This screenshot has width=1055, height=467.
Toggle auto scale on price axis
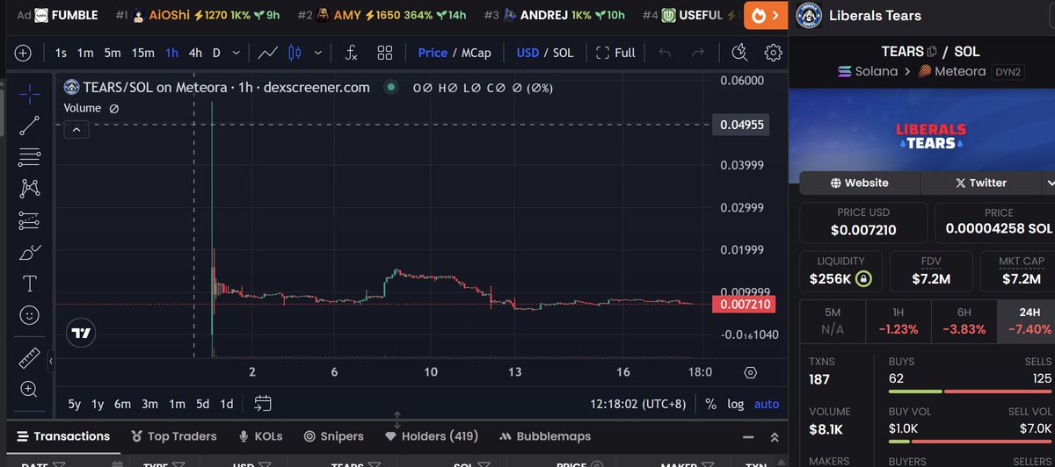[x=767, y=405]
